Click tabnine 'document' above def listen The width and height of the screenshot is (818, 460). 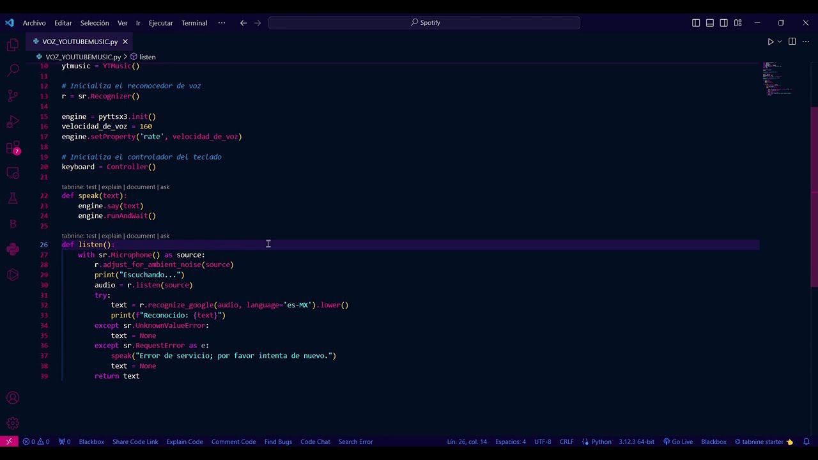pos(141,236)
